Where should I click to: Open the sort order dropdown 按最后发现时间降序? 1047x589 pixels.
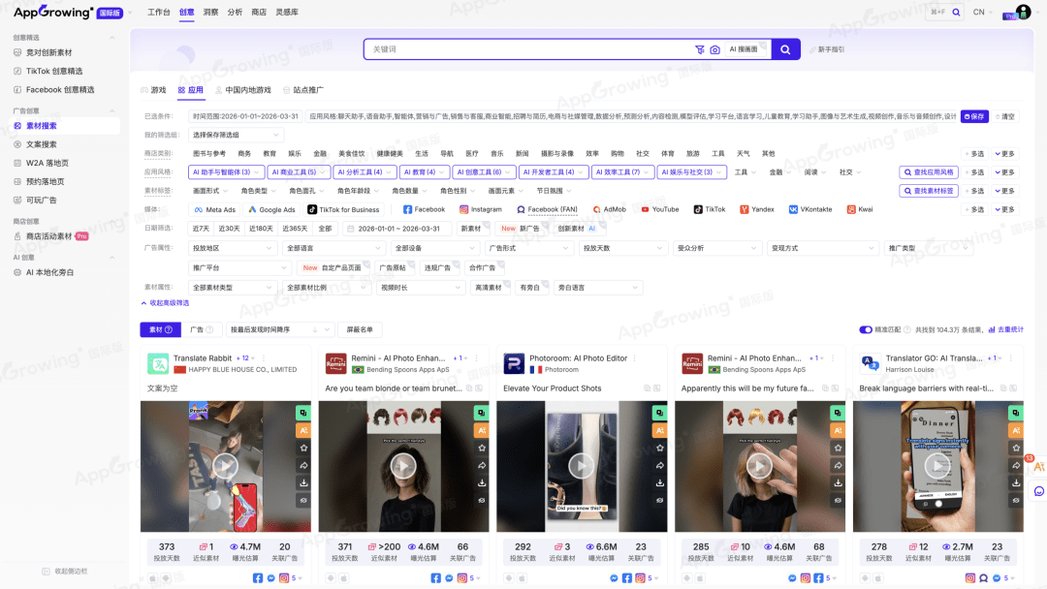tap(280, 329)
